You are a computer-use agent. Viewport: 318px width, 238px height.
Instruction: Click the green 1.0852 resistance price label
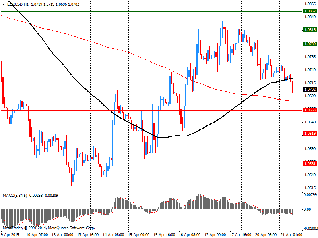tap(310, 11)
